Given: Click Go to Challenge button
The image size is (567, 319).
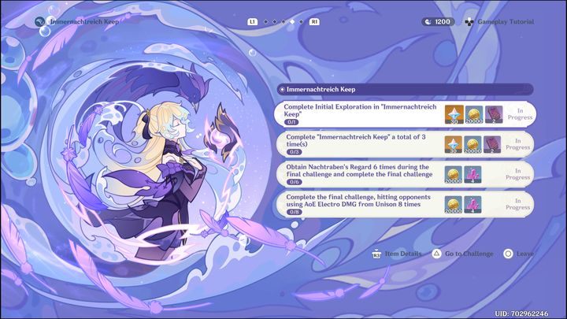Looking at the screenshot, I should point(462,254).
